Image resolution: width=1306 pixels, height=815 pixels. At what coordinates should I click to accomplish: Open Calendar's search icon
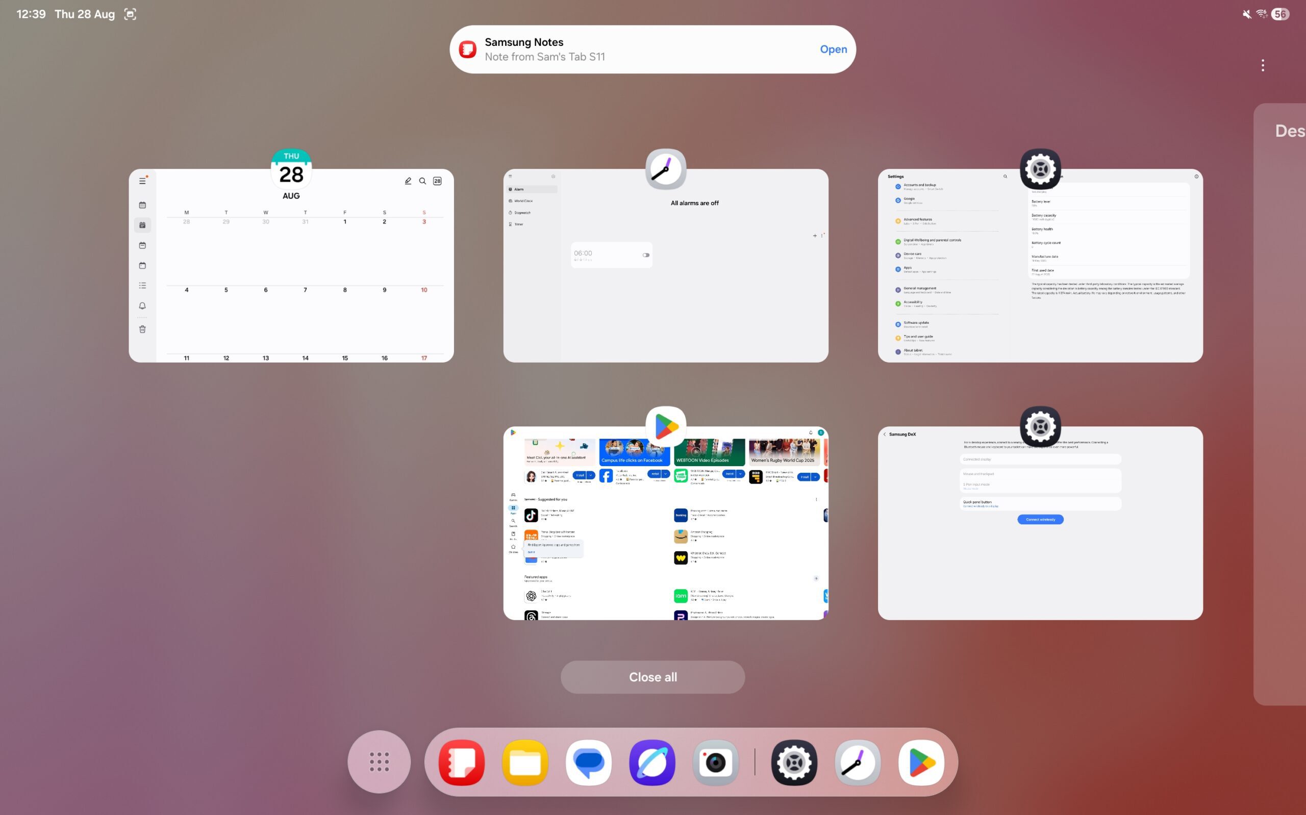(x=422, y=181)
